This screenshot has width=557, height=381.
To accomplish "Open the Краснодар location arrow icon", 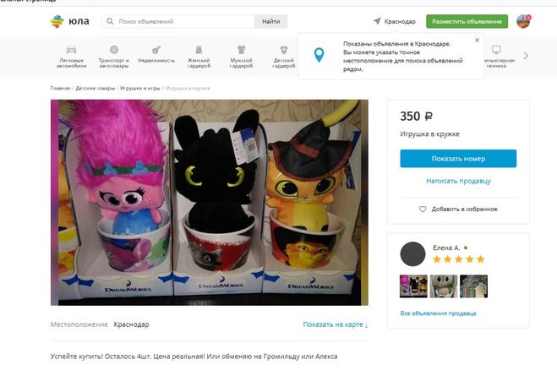I will click(377, 21).
